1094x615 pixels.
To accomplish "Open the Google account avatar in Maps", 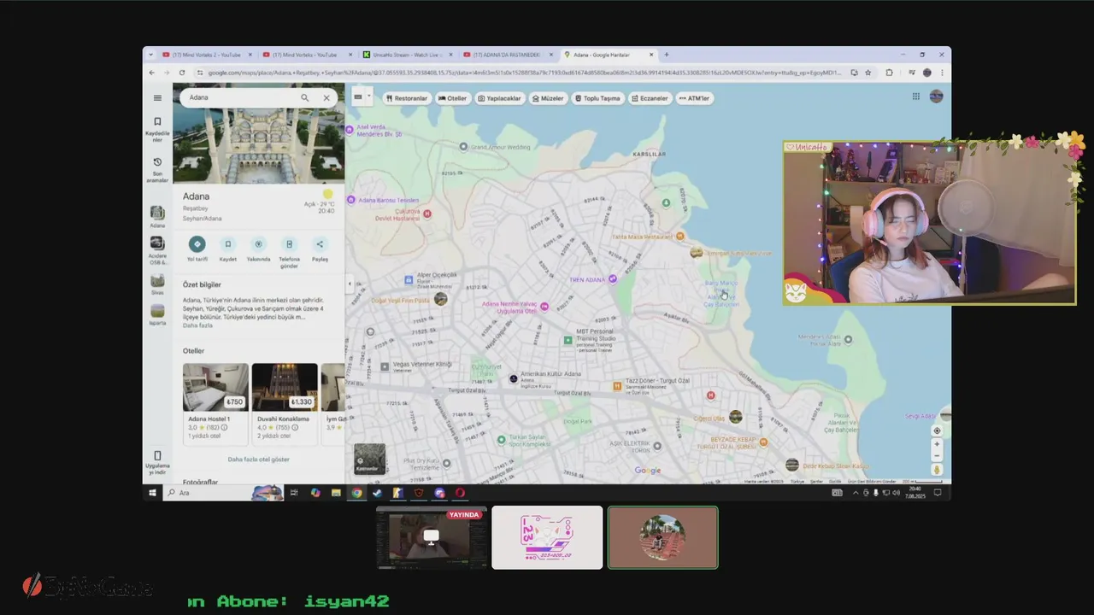I will (936, 97).
